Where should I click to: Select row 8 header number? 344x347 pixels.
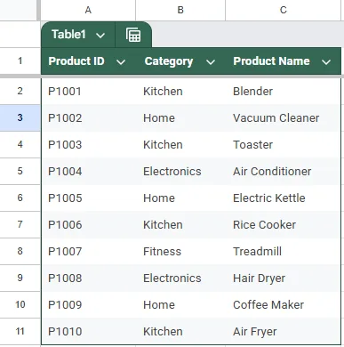pos(20,251)
